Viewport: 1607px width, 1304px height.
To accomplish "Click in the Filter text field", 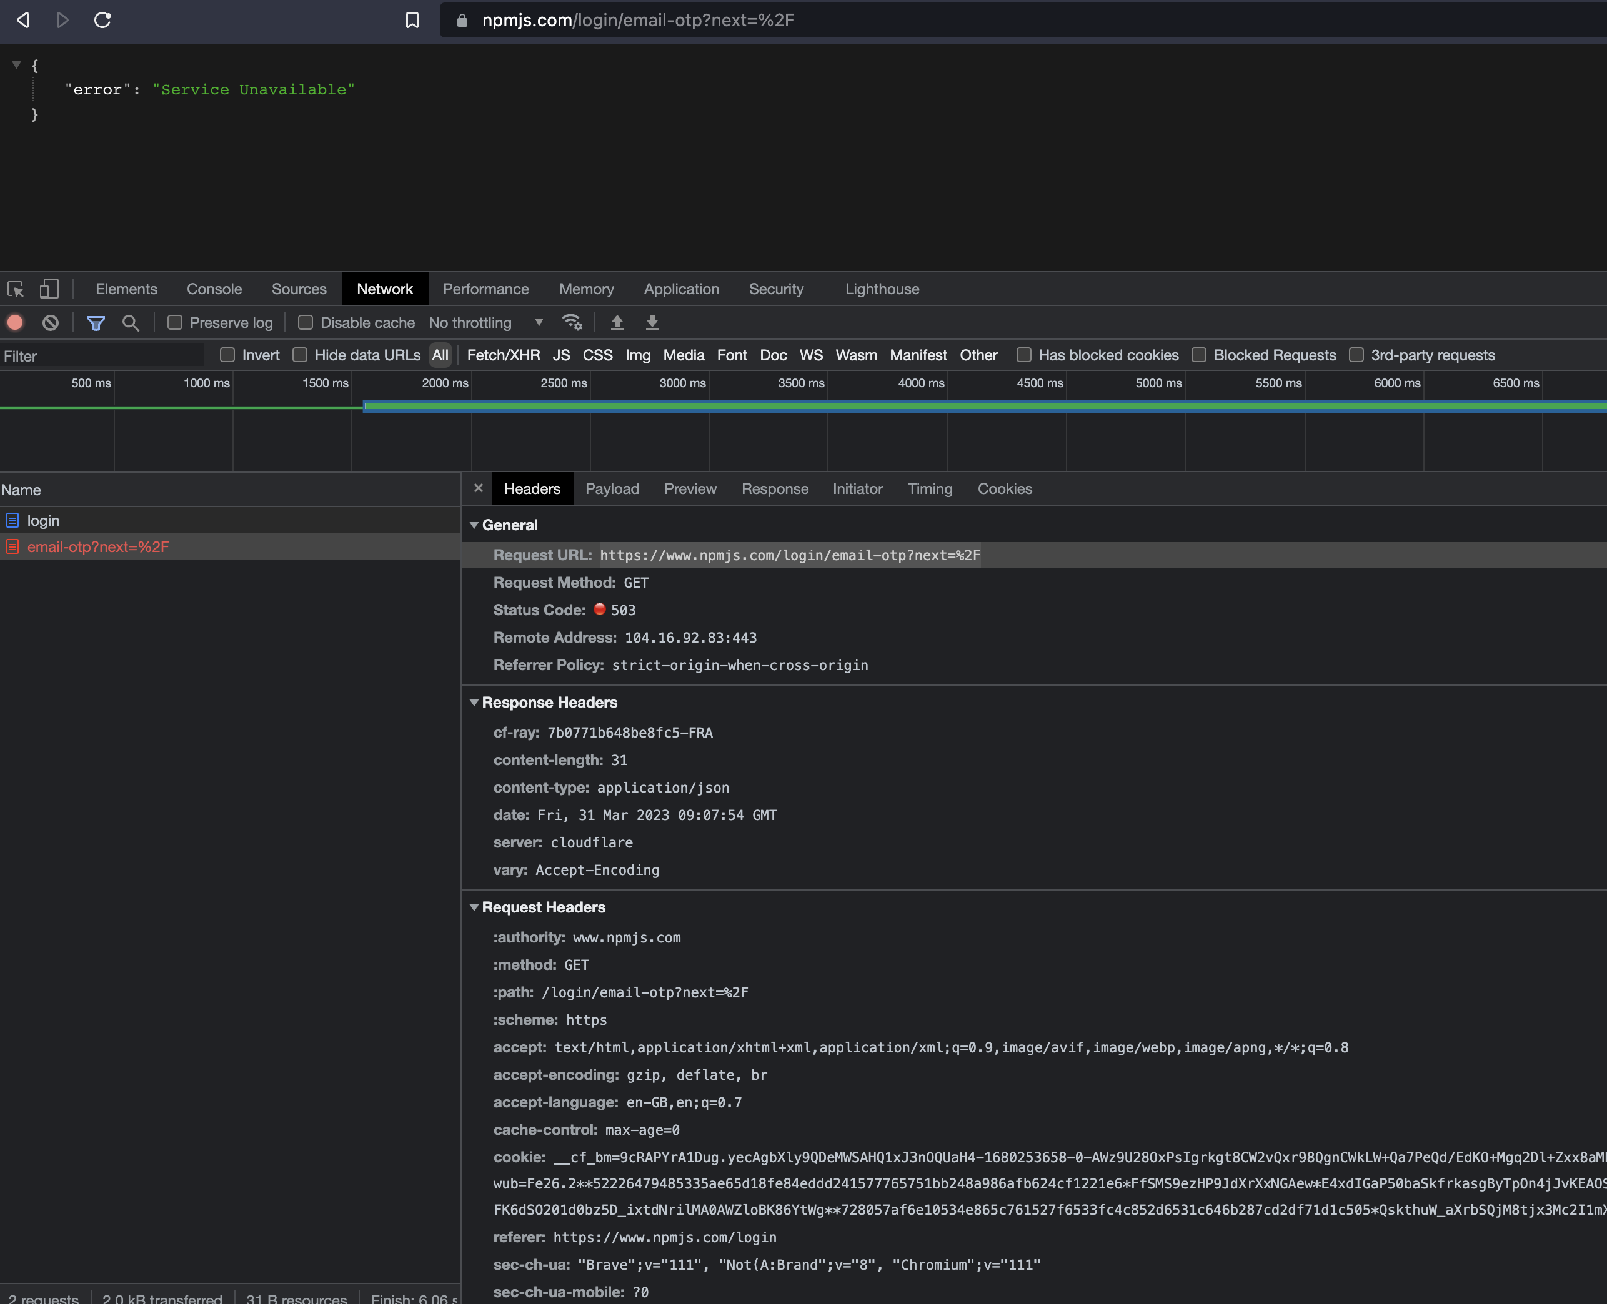I will click(101, 356).
